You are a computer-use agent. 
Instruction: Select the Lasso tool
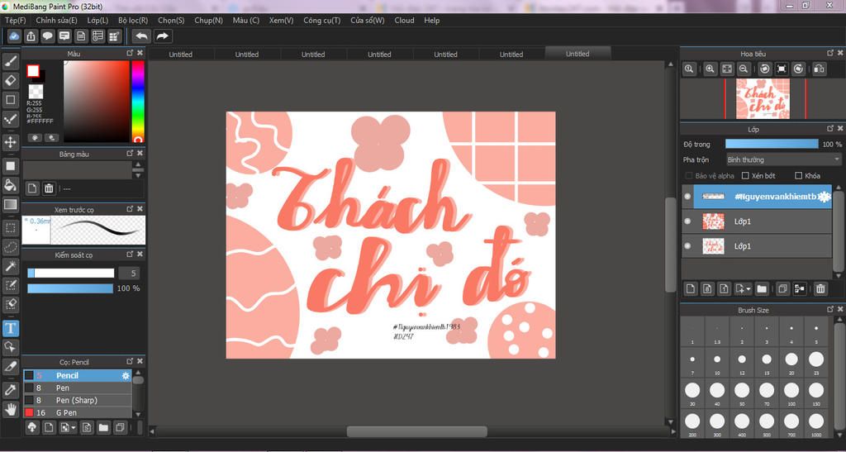[10, 247]
